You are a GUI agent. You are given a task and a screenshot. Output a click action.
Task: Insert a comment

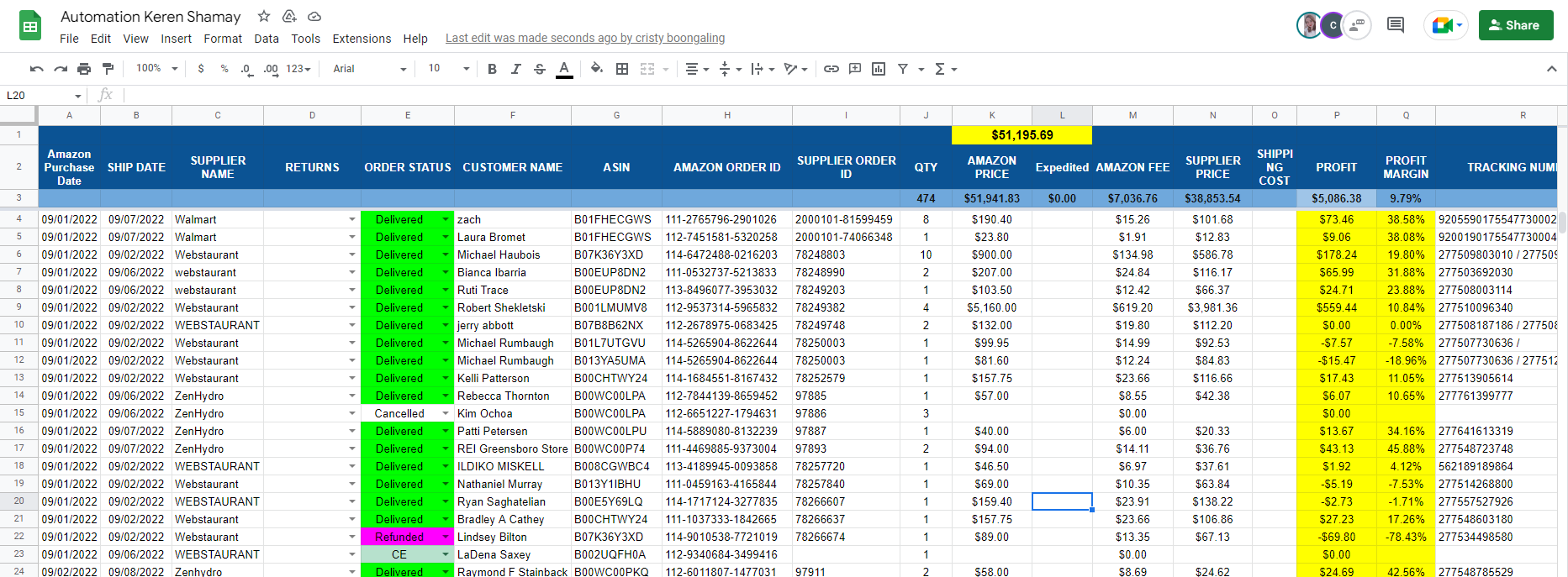click(x=855, y=69)
